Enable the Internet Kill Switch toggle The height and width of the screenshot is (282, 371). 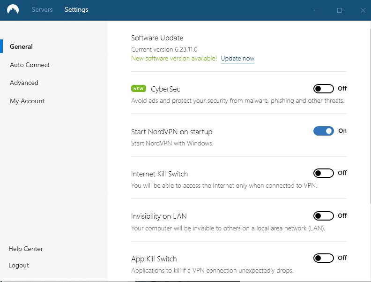coord(323,173)
